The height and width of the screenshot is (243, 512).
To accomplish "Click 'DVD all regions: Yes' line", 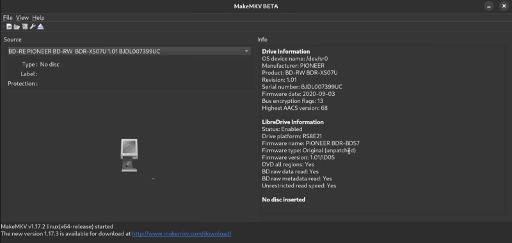I will coord(287,165).
